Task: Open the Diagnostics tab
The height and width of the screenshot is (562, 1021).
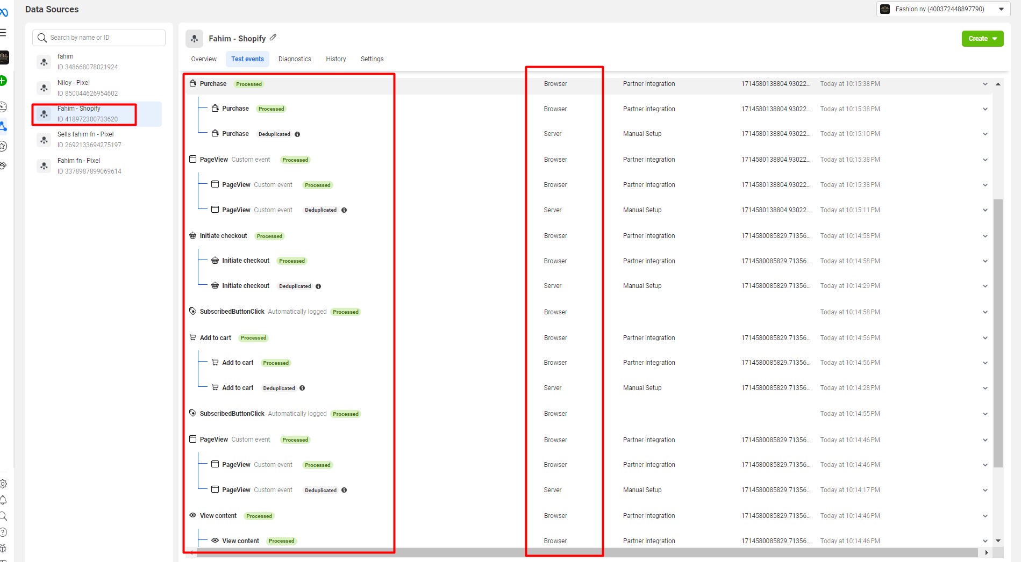Action: 295,59
